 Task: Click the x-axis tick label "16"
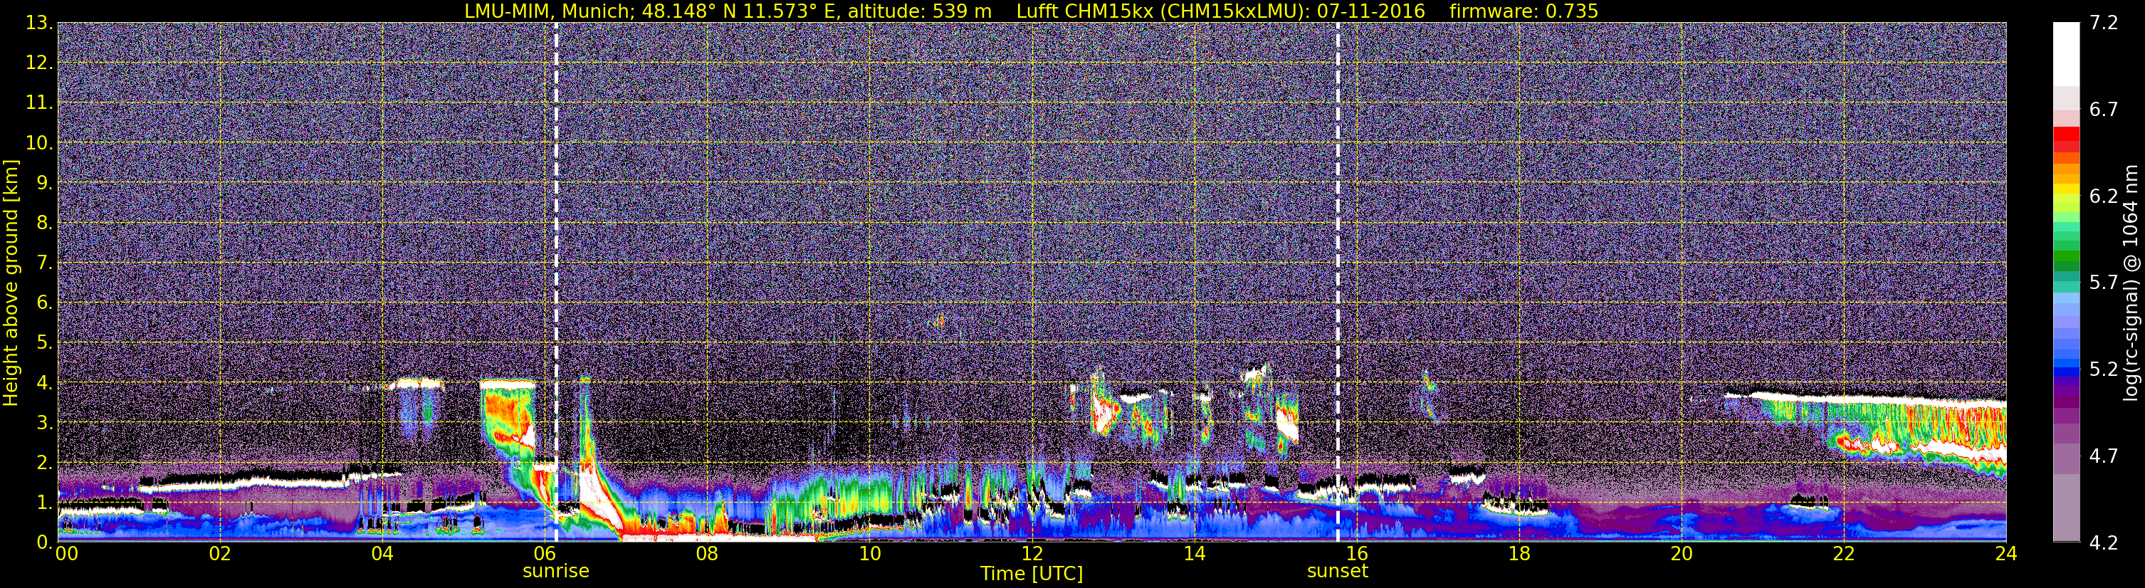[1356, 554]
